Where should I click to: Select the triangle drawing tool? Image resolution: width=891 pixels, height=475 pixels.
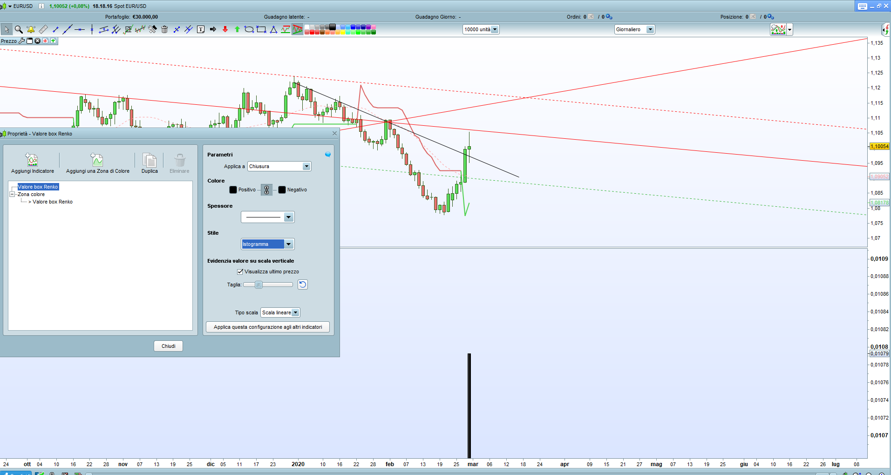coord(273,29)
